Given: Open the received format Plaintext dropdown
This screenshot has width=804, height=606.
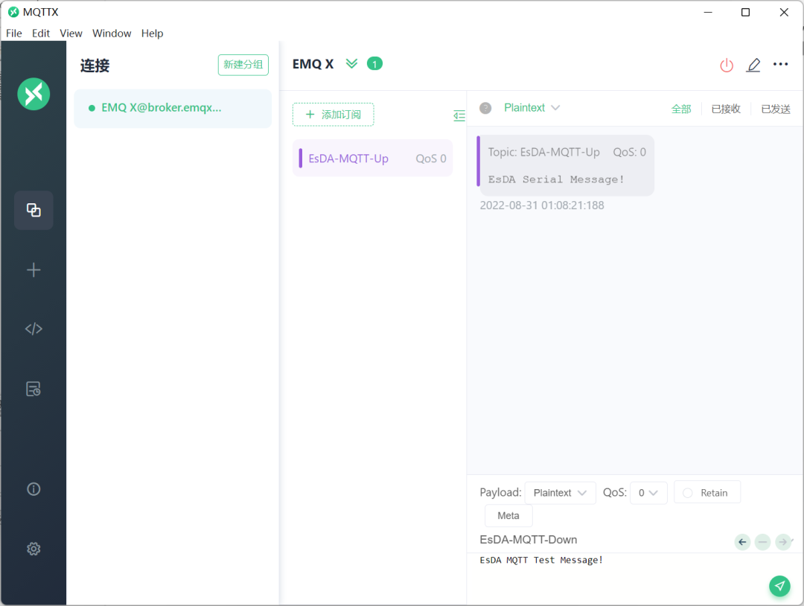Looking at the screenshot, I should [x=532, y=108].
